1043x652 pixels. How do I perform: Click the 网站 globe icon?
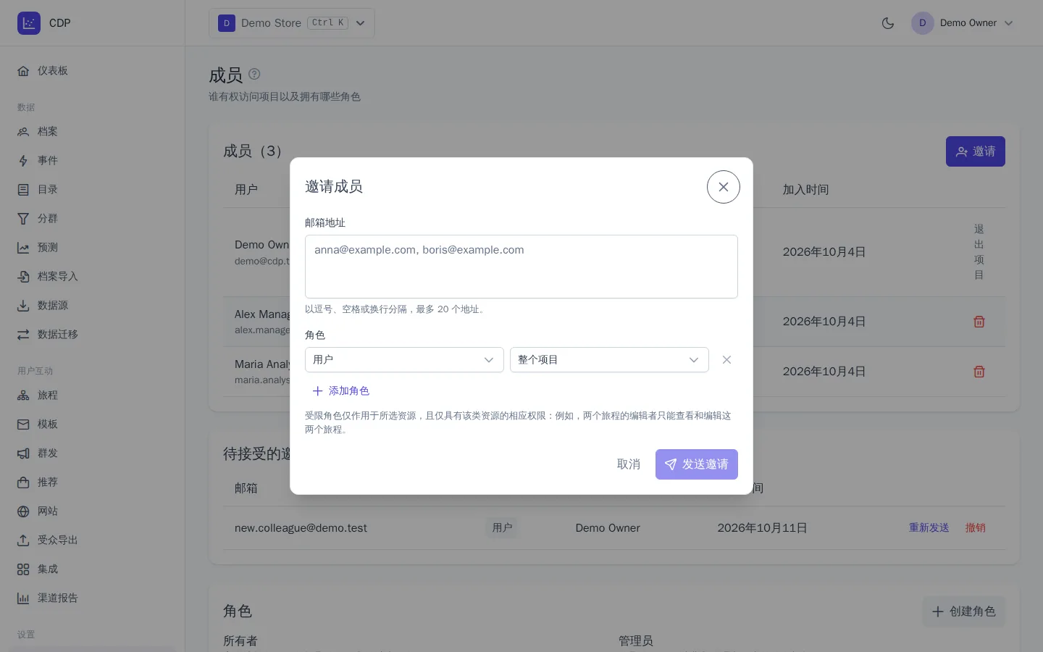tap(23, 511)
